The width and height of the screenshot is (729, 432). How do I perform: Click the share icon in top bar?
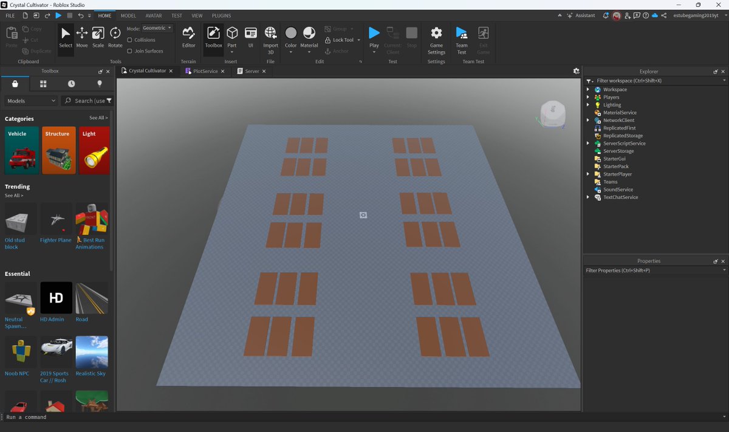pos(664,15)
